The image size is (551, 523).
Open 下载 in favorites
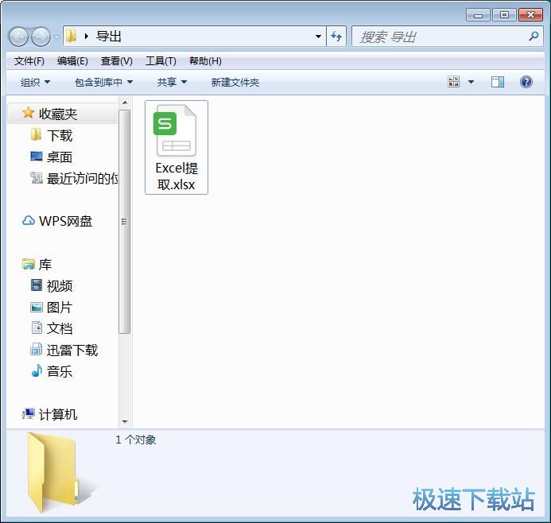(x=60, y=136)
